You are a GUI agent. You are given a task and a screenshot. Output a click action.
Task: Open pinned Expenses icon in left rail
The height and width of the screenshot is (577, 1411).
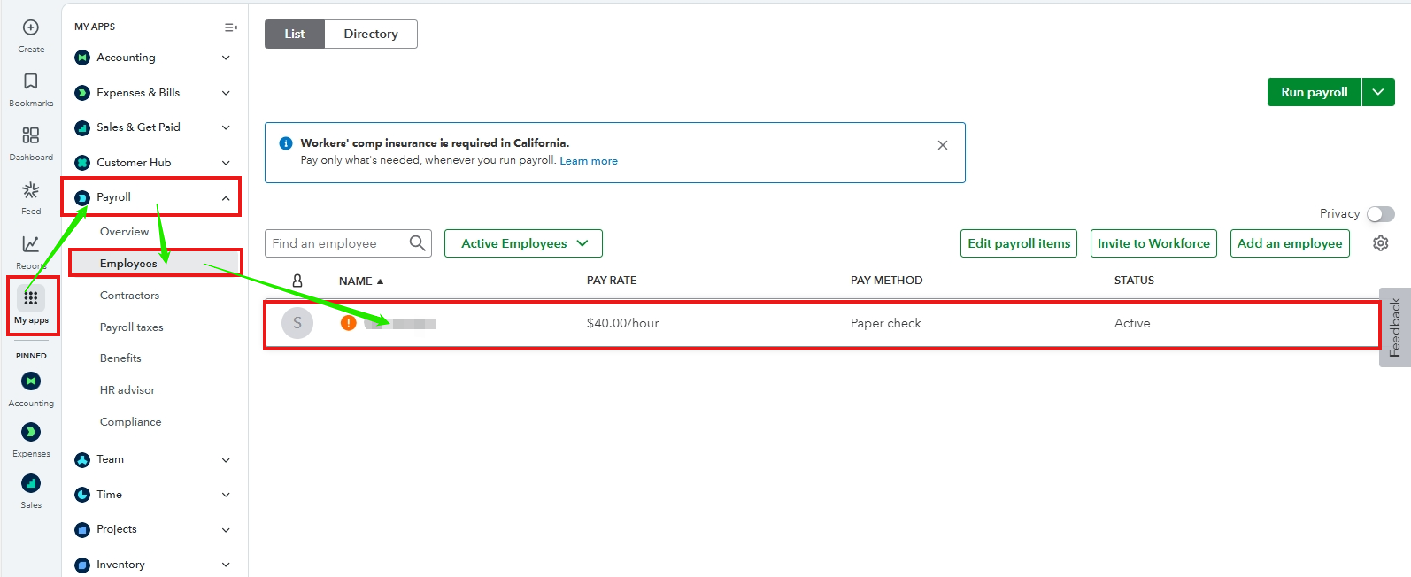[31, 432]
